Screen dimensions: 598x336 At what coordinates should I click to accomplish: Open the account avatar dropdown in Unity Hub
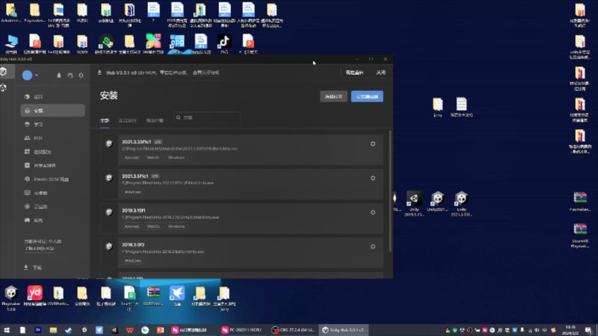tap(30, 75)
